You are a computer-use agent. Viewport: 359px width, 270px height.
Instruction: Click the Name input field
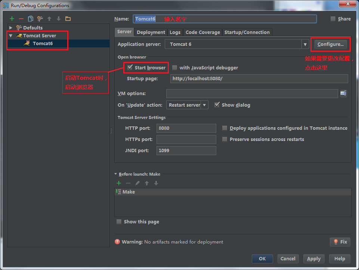[225, 19]
